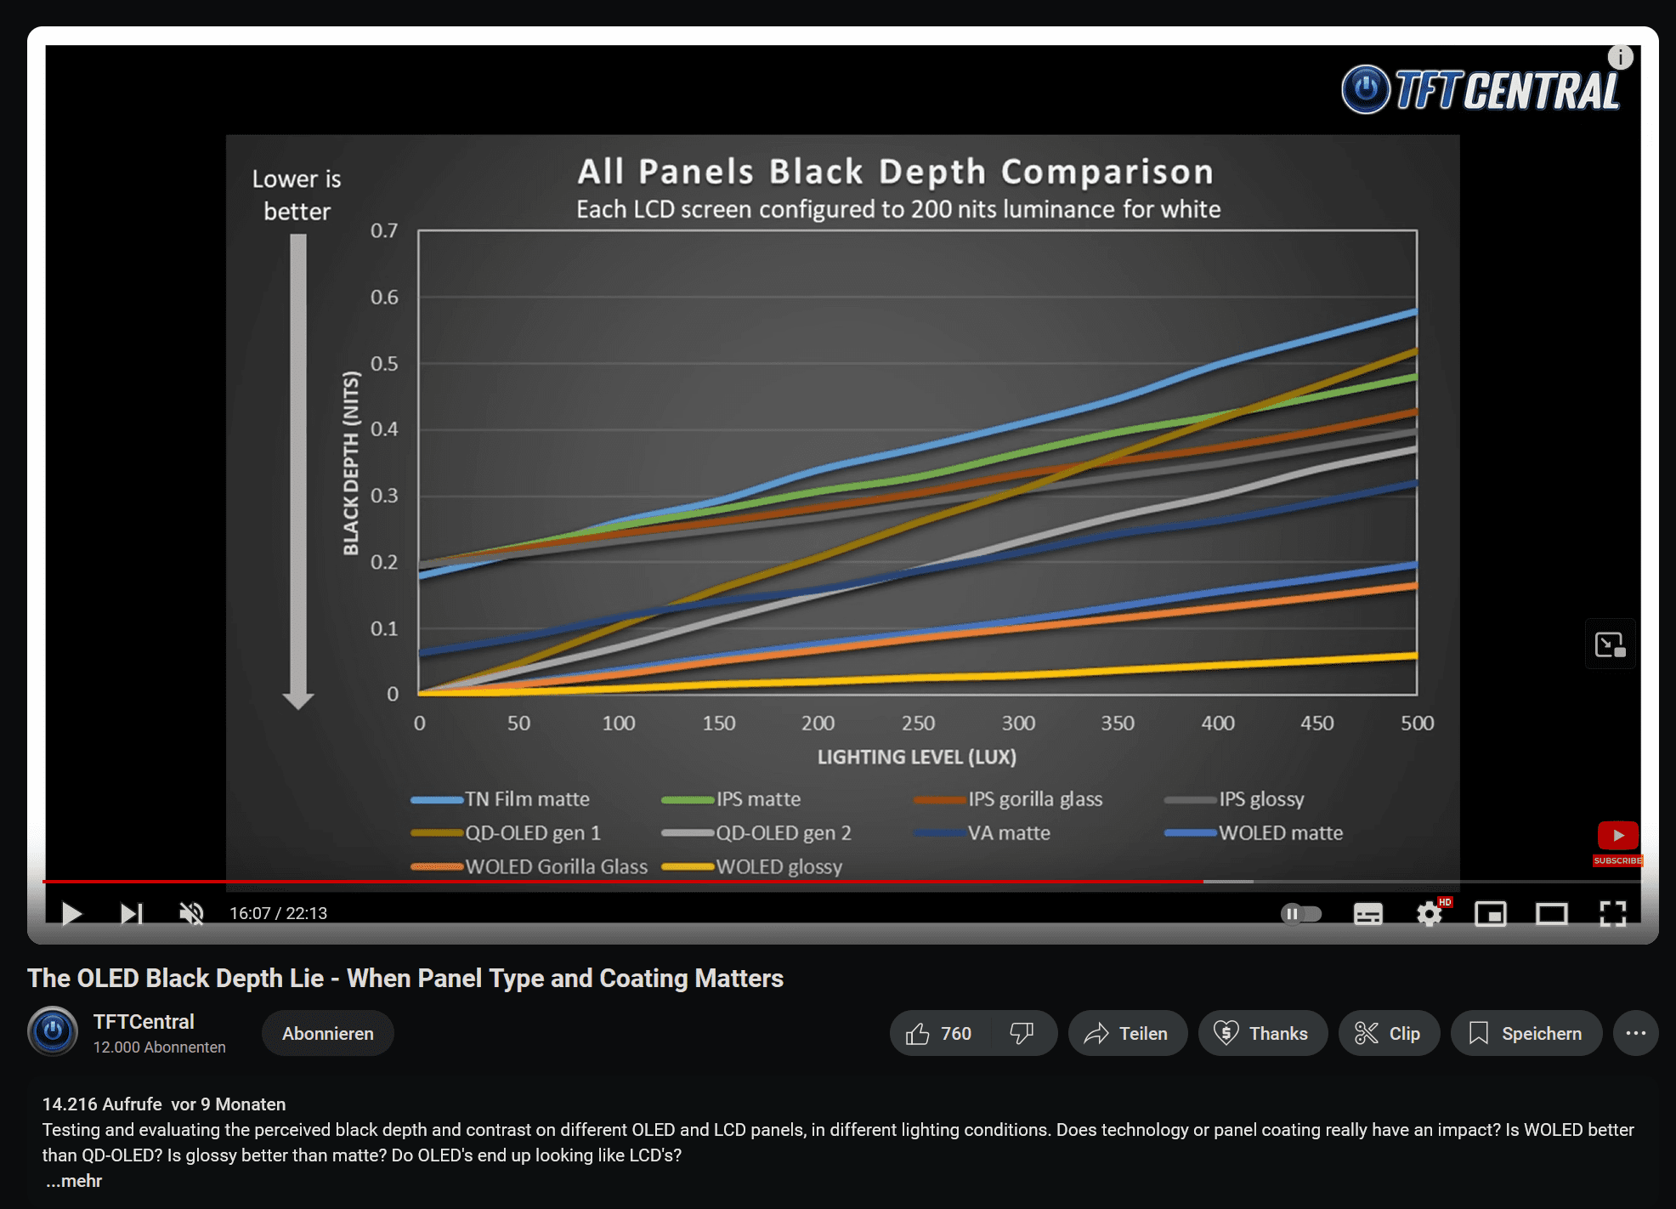Toggle the autoplay switch
The width and height of the screenshot is (1676, 1209).
tap(1301, 914)
